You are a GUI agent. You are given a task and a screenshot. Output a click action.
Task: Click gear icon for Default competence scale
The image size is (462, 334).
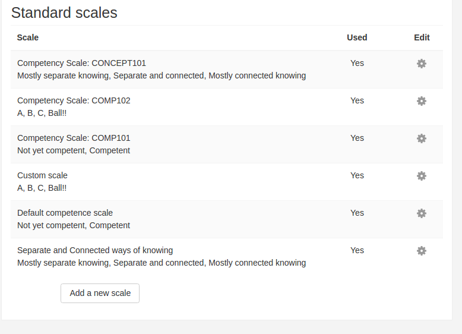[x=422, y=213]
